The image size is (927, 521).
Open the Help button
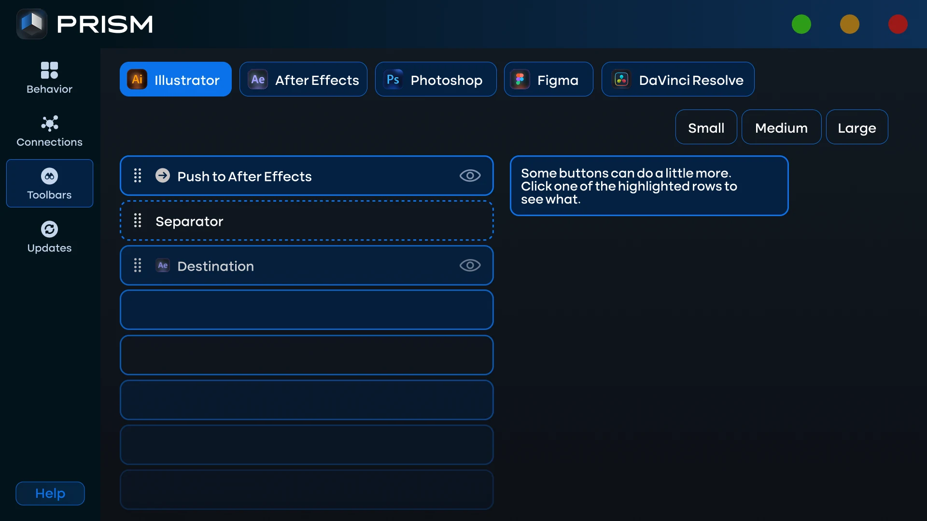coord(50,494)
